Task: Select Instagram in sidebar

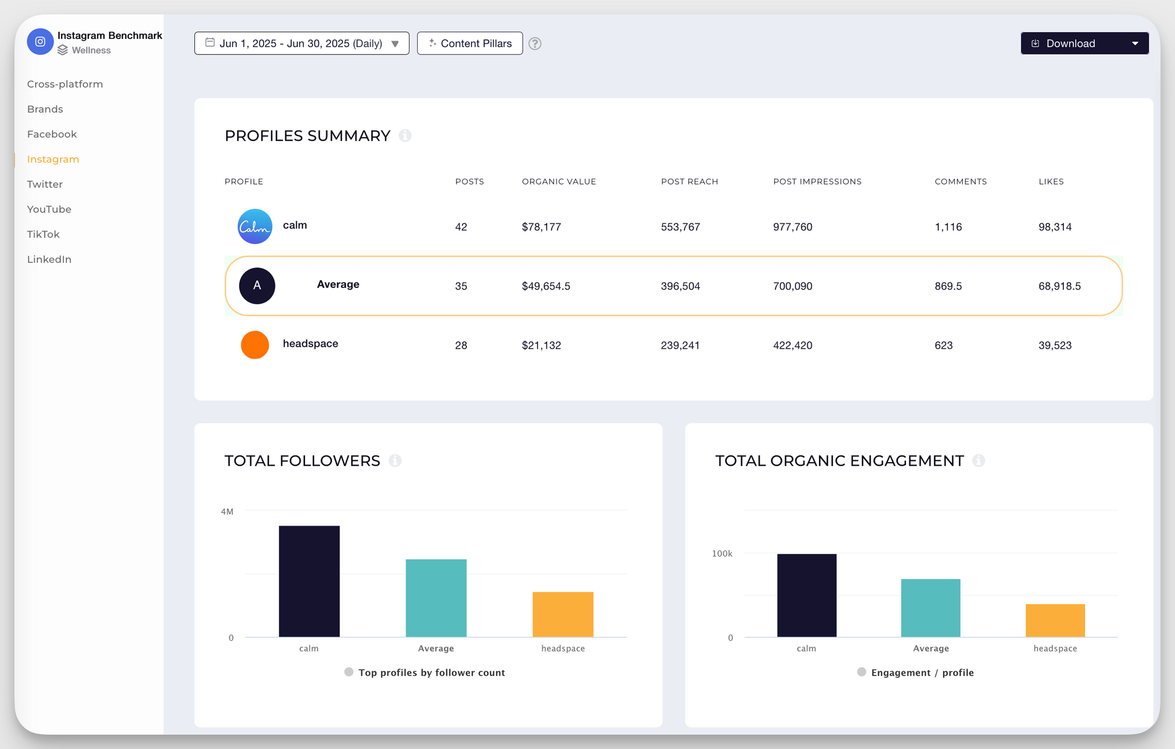Action: click(53, 159)
